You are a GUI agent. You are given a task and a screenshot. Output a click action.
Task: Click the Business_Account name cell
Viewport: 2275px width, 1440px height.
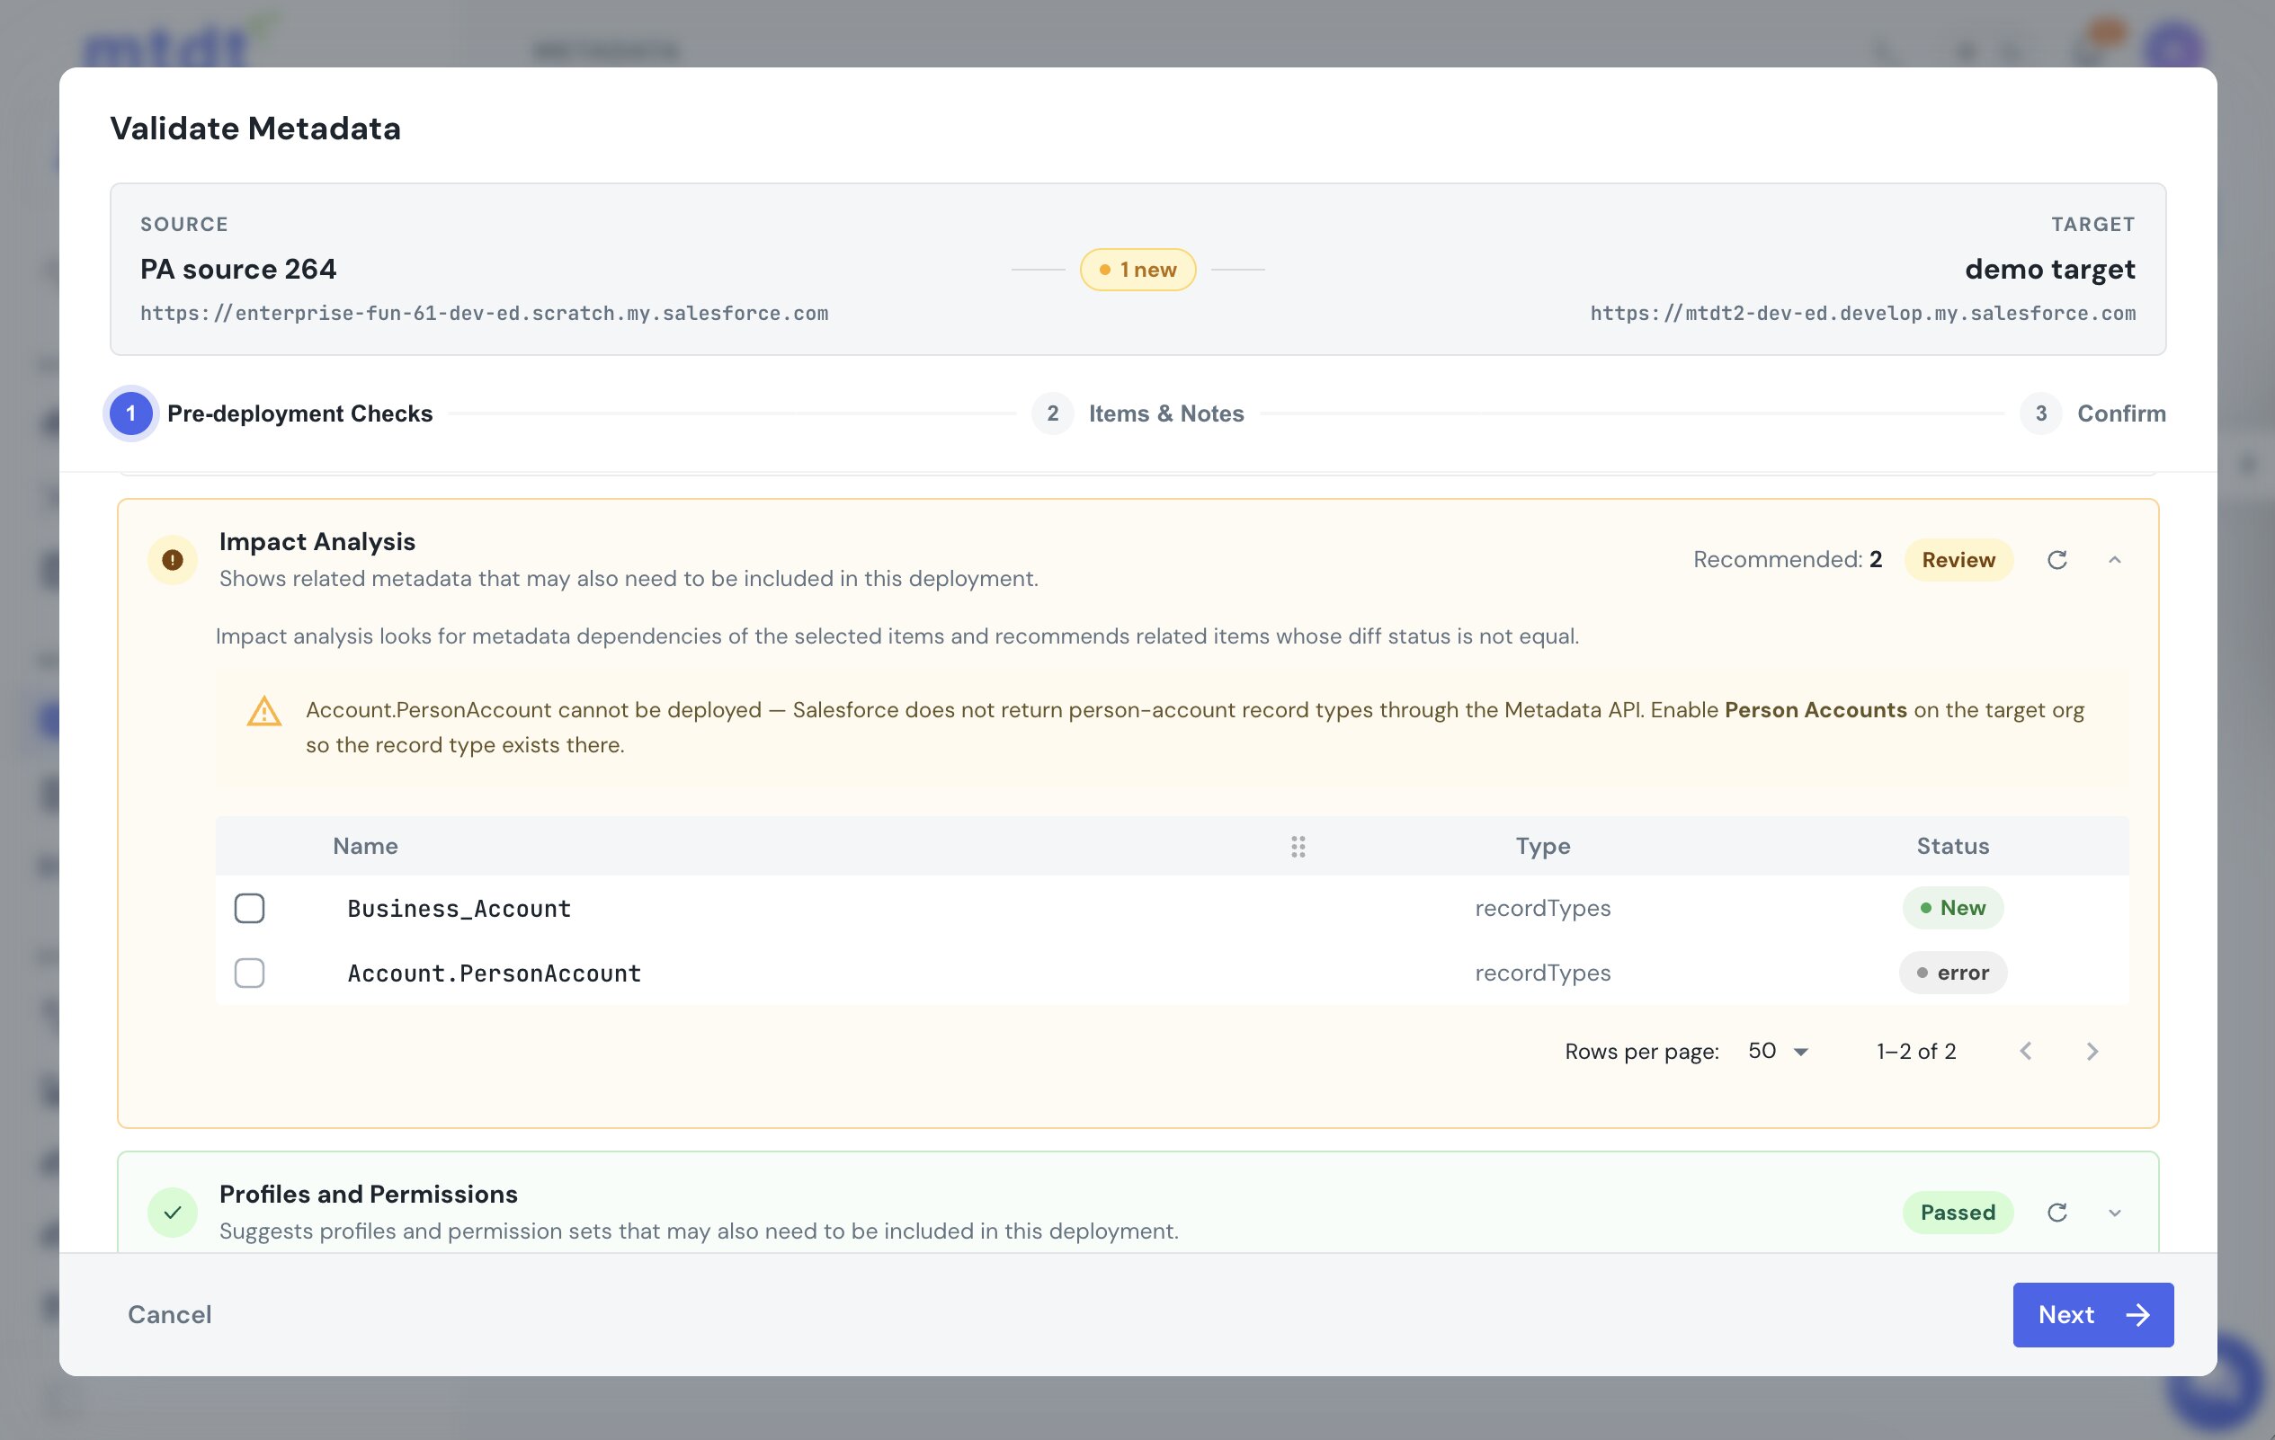click(459, 909)
